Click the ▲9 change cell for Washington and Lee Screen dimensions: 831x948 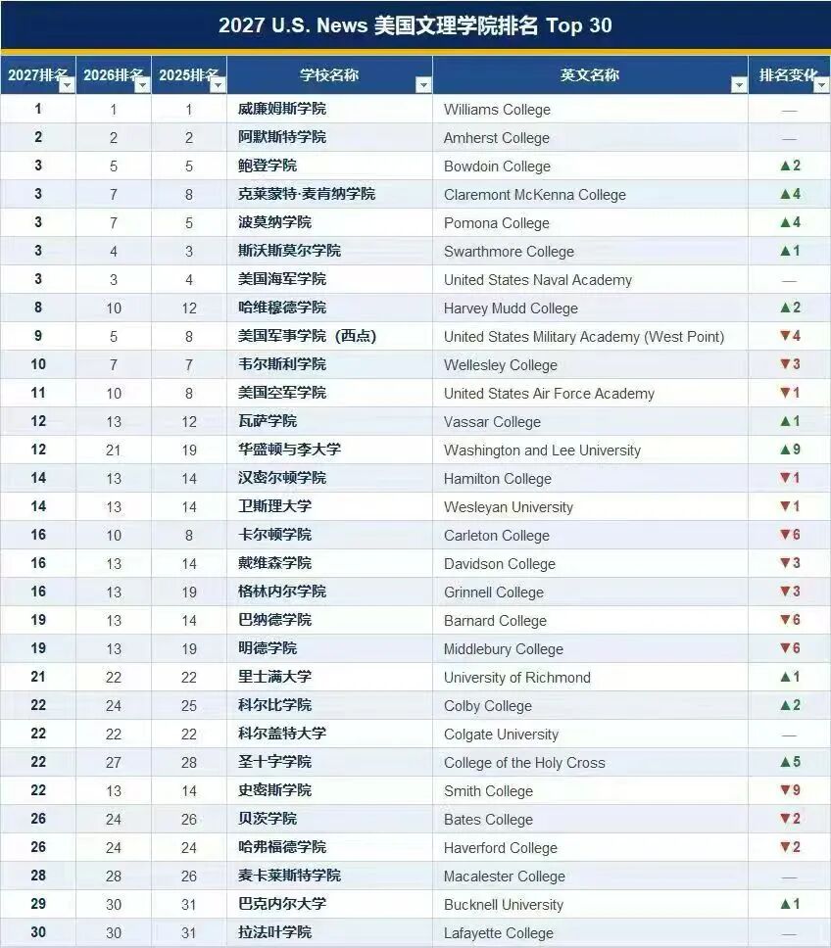coord(789,450)
